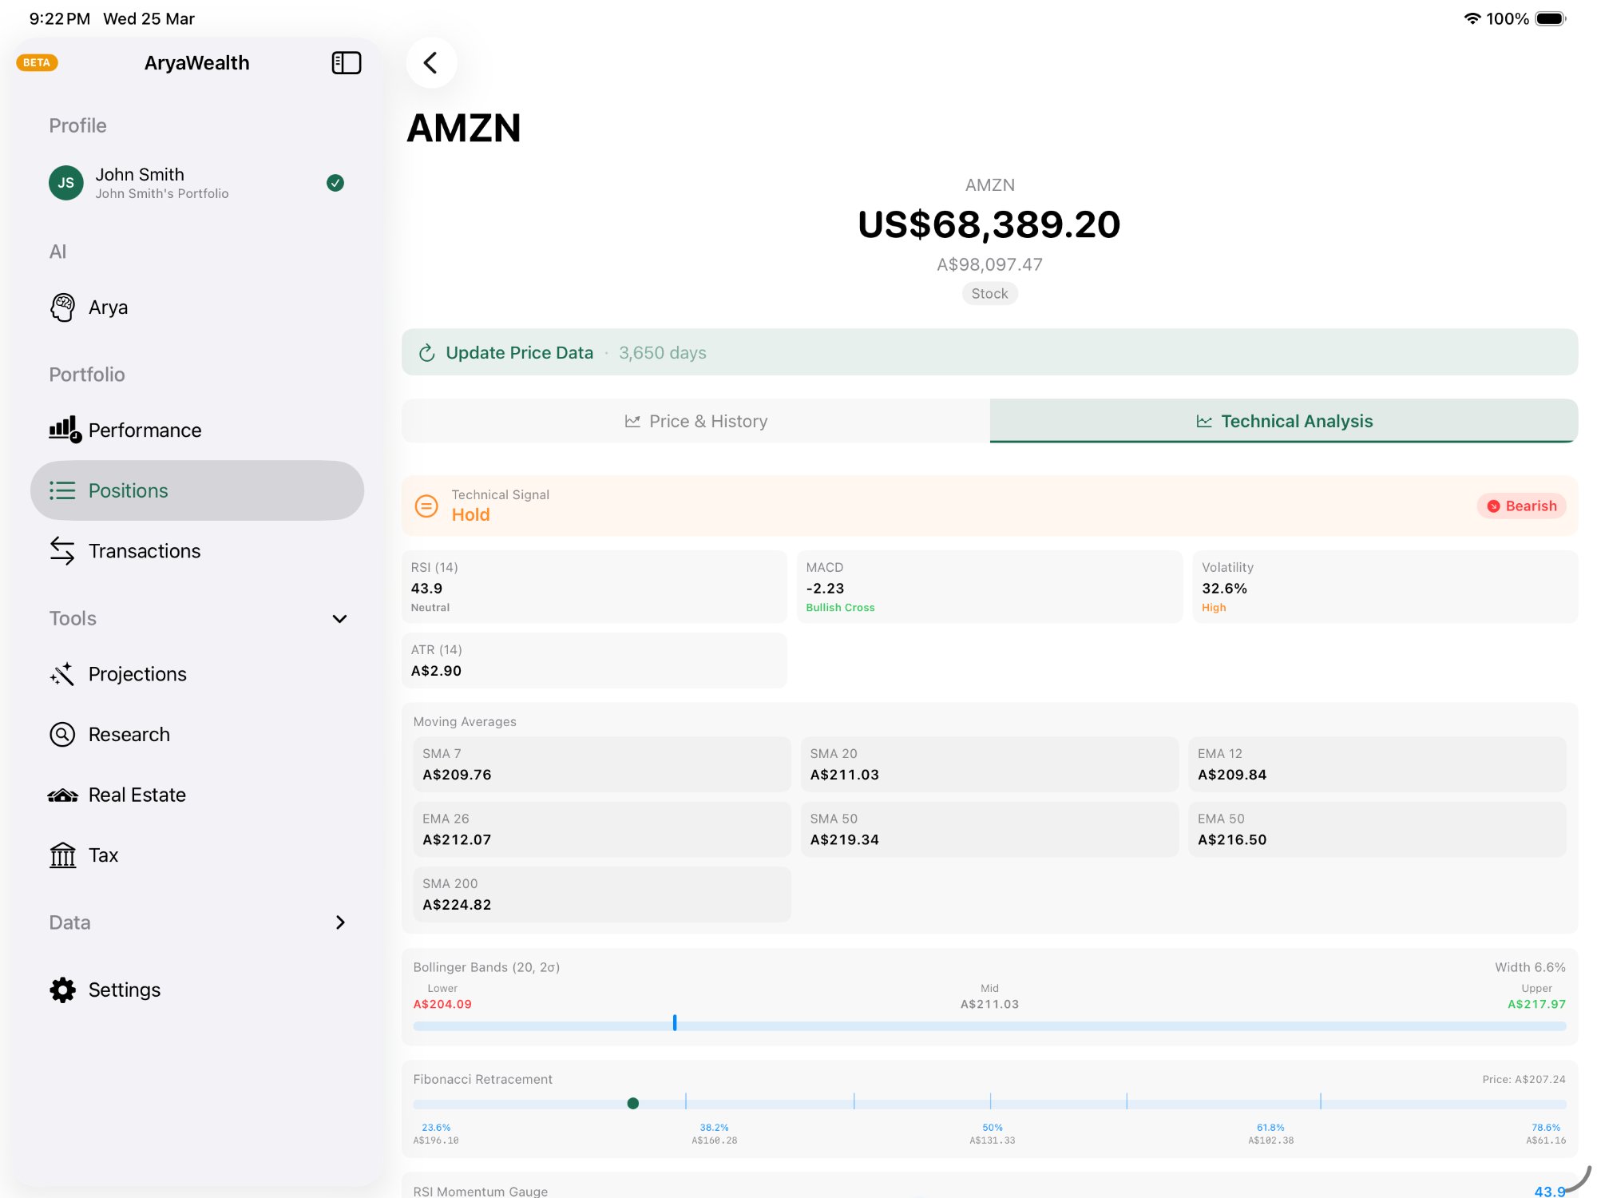Open Research magnifier icon
The height and width of the screenshot is (1198, 1597).
pyautogui.click(x=62, y=735)
